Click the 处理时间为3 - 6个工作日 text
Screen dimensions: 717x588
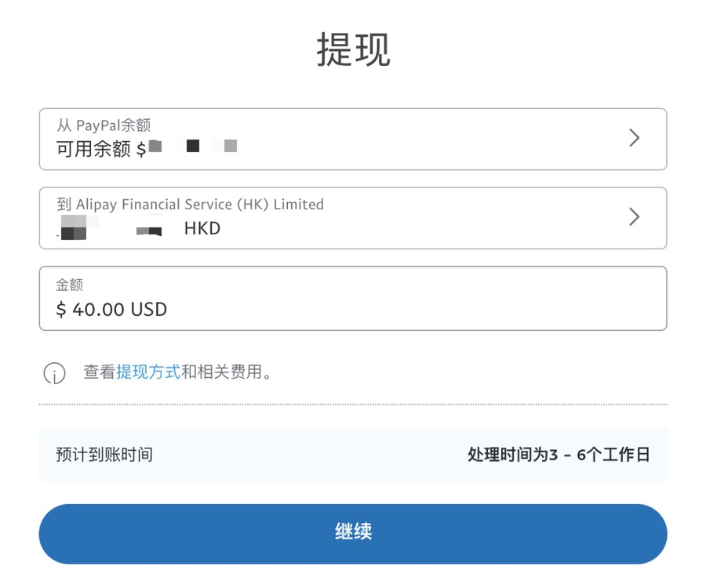(559, 455)
